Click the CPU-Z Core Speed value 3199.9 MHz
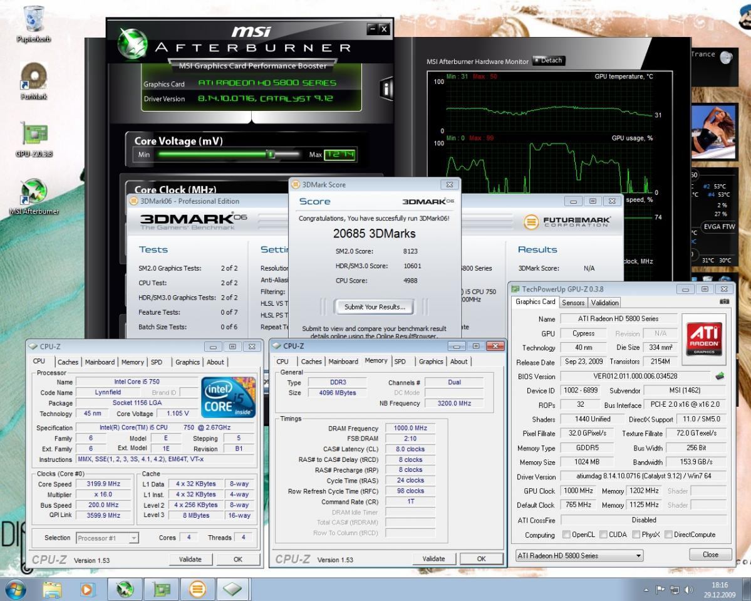The image size is (751, 601). point(103,484)
